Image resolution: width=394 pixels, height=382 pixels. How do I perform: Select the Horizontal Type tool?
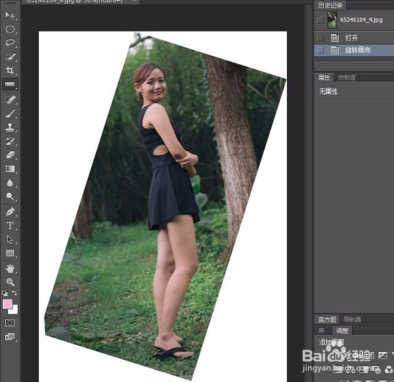(x=10, y=225)
